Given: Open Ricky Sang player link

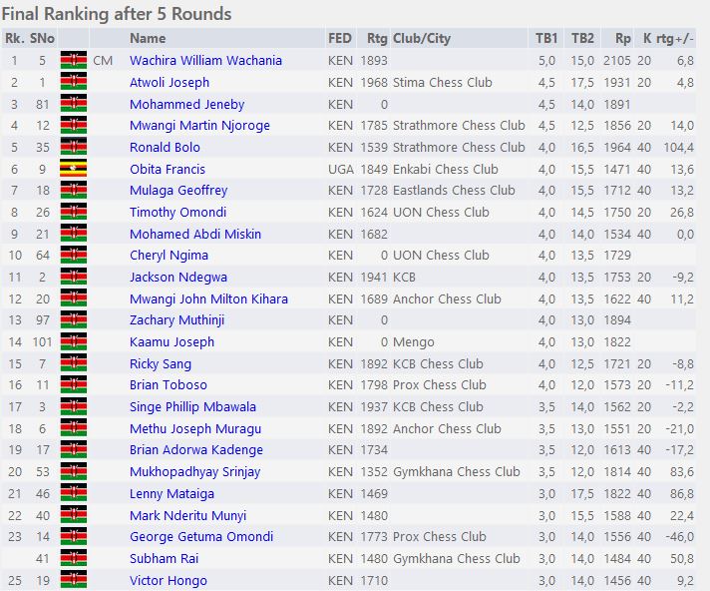Looking at the screenshot, I should click(x=161, y=364).
